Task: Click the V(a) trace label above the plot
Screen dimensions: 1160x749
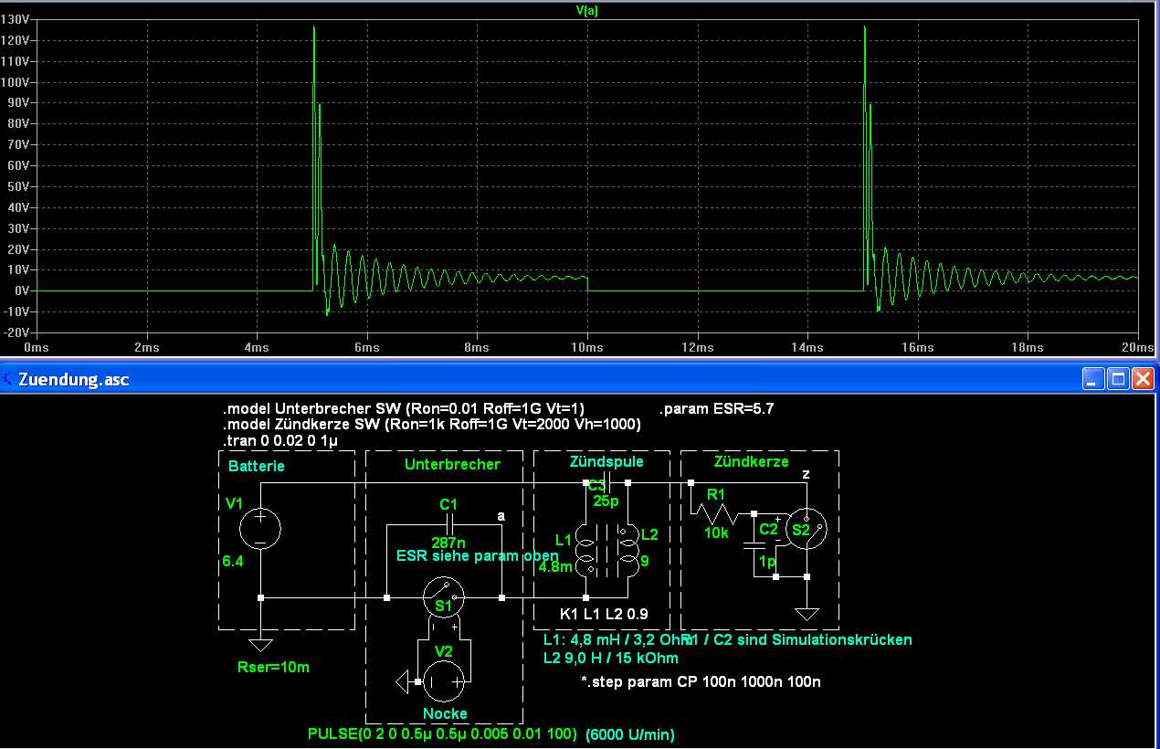Action: [586, 11]
